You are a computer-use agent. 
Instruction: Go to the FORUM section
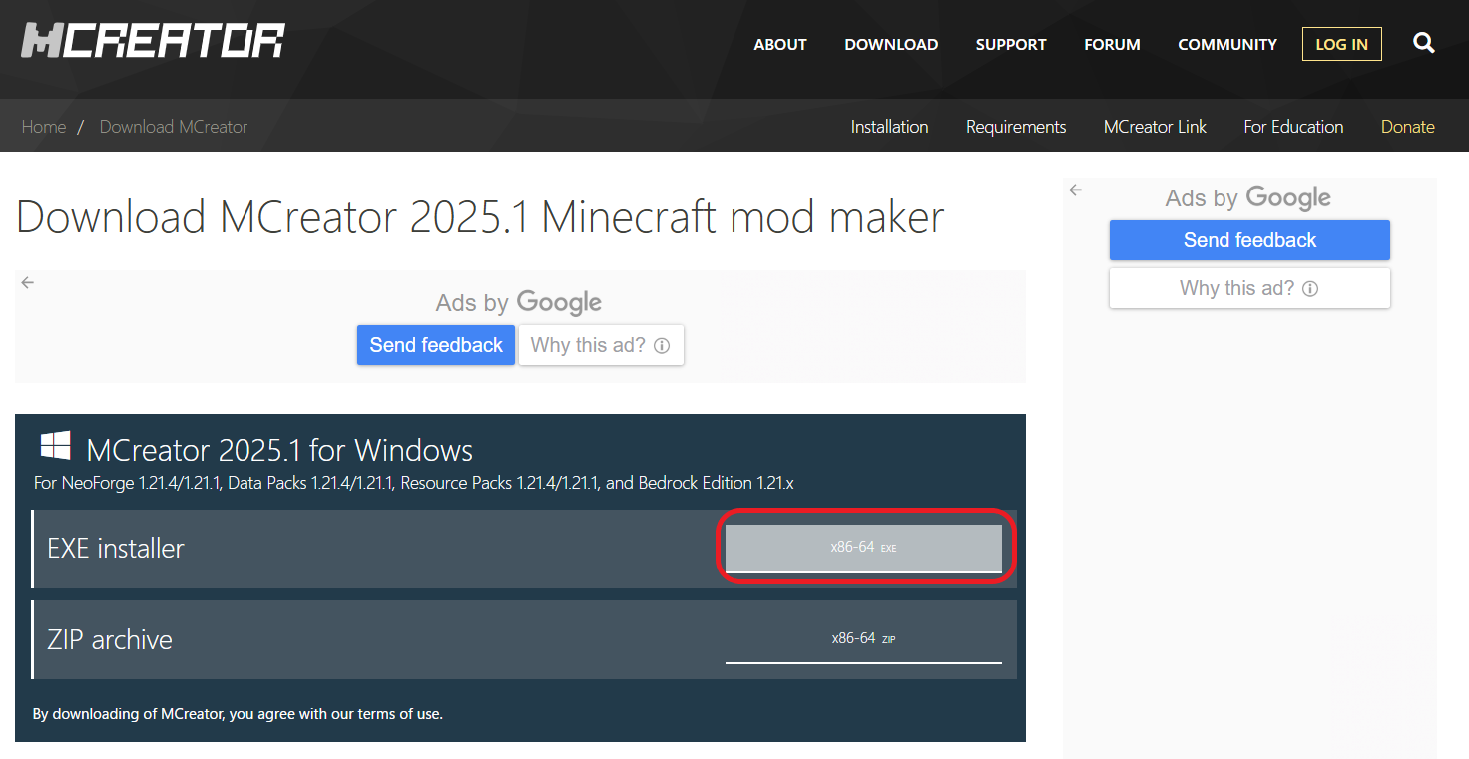[1112, 44]
